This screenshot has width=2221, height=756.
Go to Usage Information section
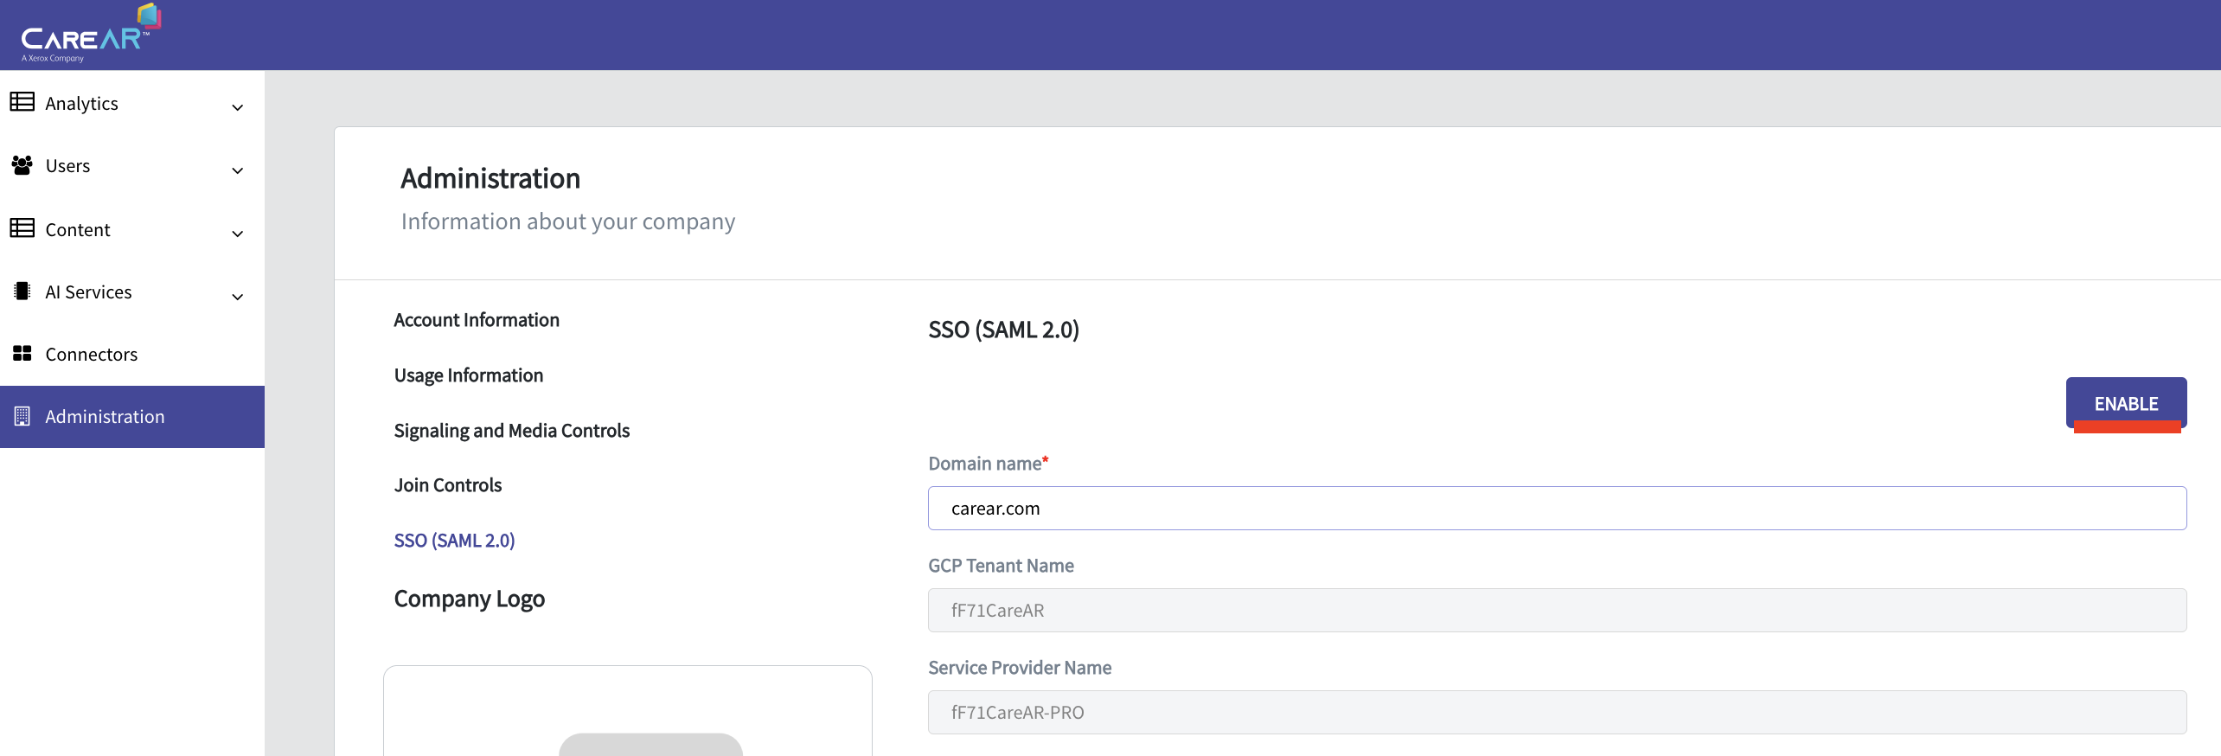point(469,375)
